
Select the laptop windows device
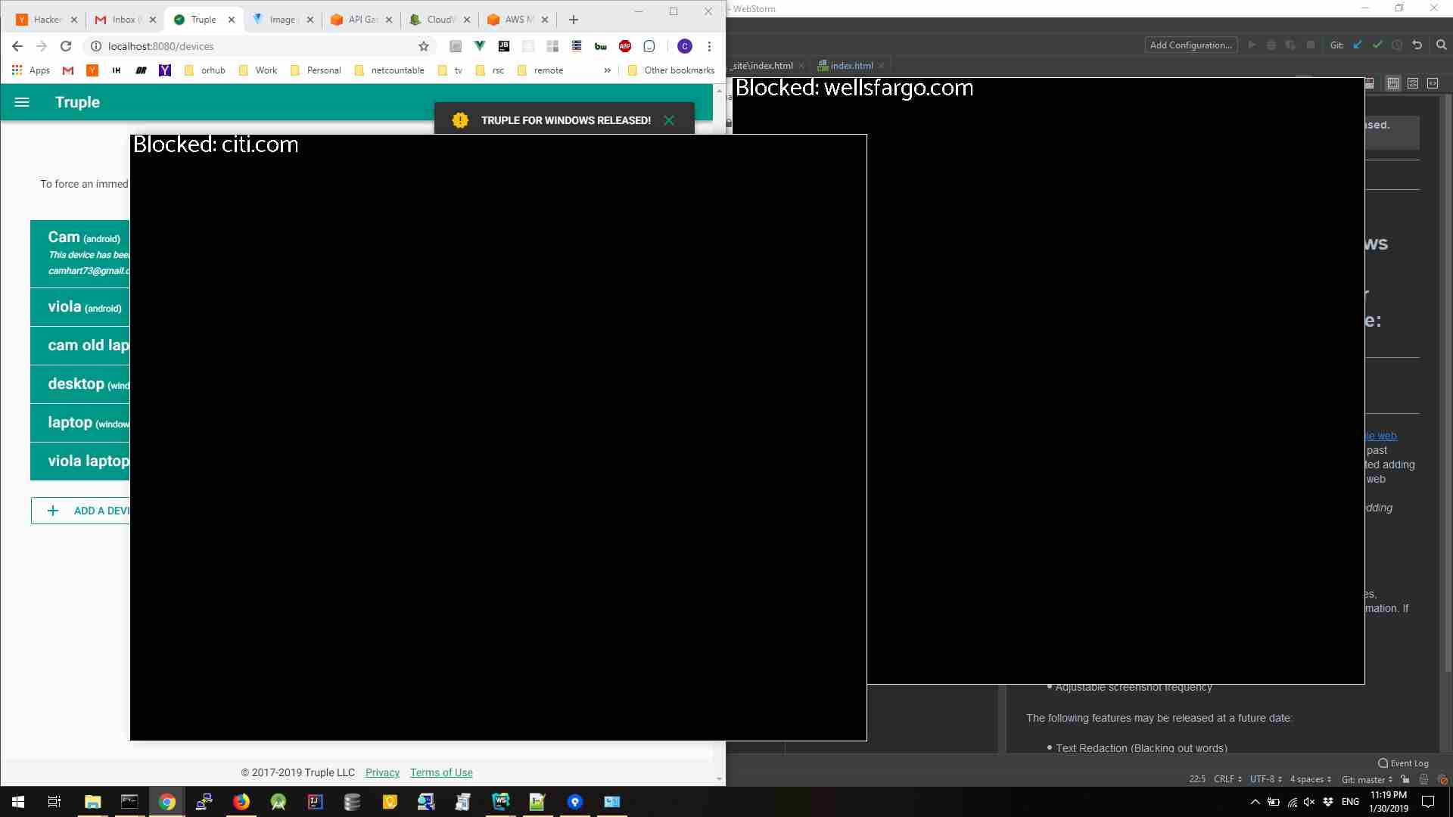tap(80, 422)
